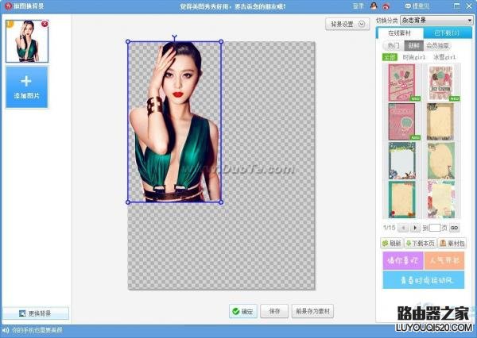Image resolution: width=477 pixels, height=338 pixels.
Task: Pick the green oval frame background thumbnail
Action: click(x=440, y=160)
